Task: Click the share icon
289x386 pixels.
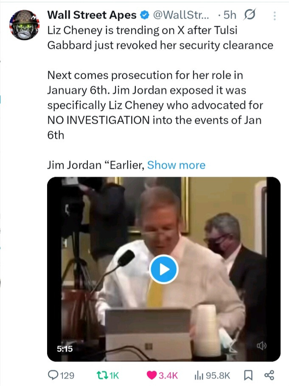Action: (269, 375)
